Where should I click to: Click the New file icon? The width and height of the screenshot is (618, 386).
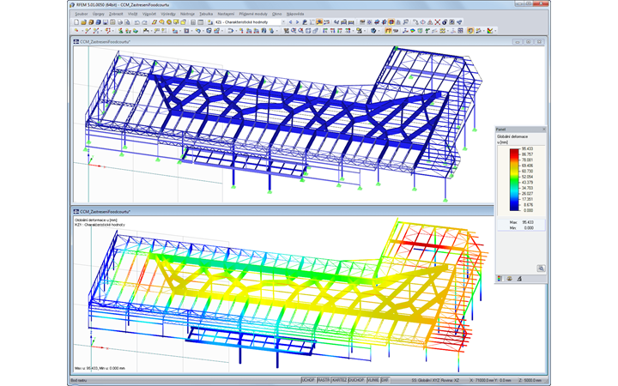76,22
